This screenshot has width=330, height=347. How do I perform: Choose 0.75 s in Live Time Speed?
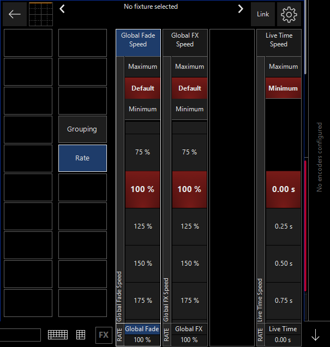tap(283, 301)
